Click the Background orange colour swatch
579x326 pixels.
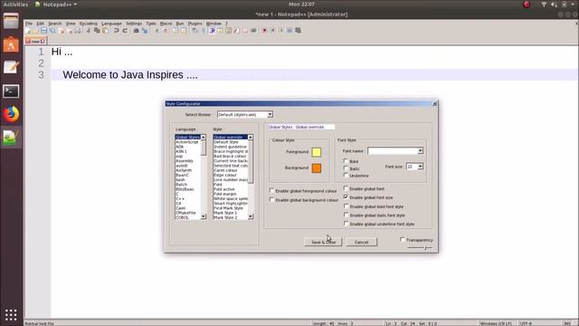pyautogui.click(x=317, y=168)
